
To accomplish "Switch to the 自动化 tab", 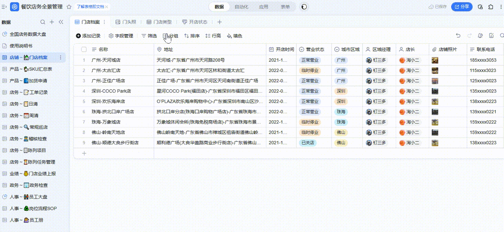I will pyautogui.click(x=241, y=7).
